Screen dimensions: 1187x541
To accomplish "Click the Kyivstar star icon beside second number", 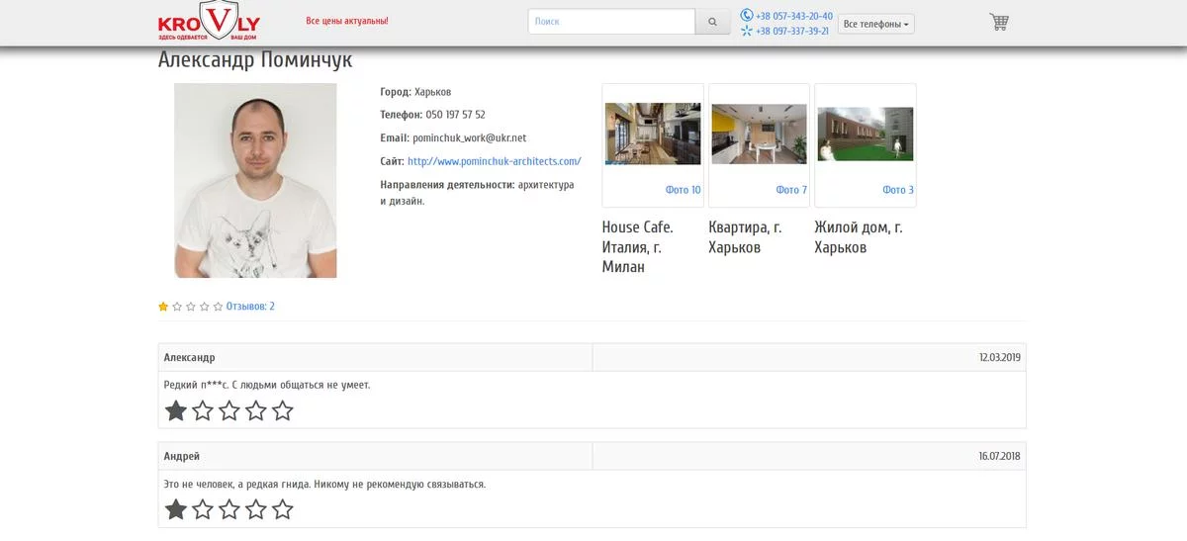I will pyautogui.click(x=747, y=31).
